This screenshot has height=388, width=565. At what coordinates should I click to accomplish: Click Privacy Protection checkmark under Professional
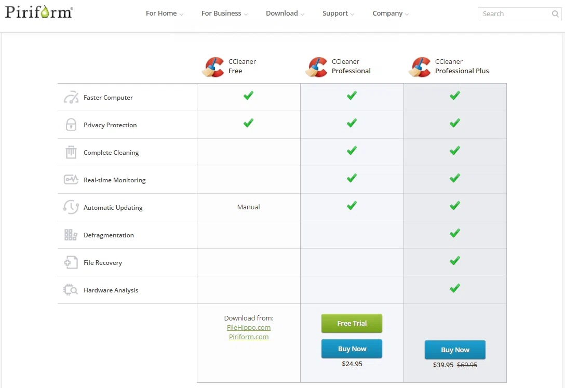click(352, 123)
